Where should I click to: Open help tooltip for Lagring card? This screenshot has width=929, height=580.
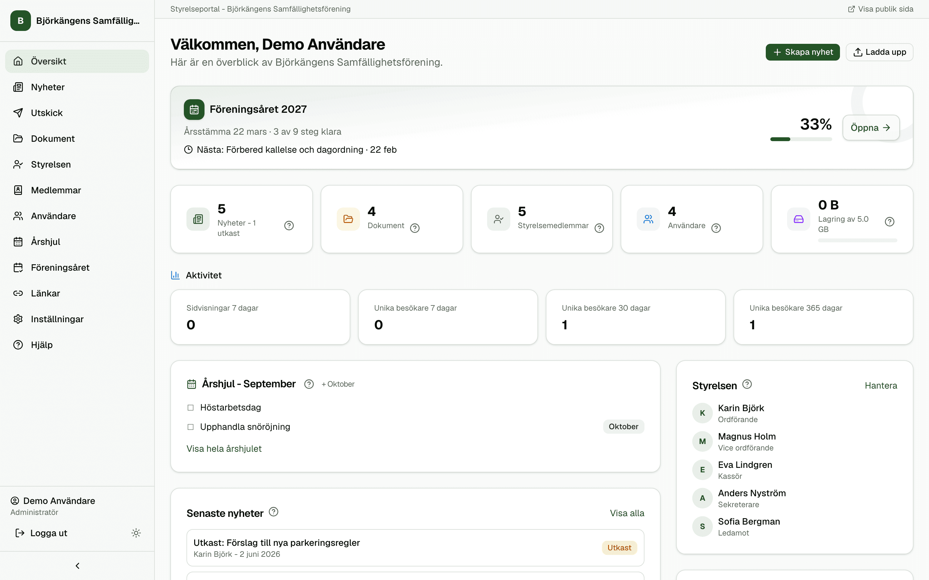pos(889,222)
